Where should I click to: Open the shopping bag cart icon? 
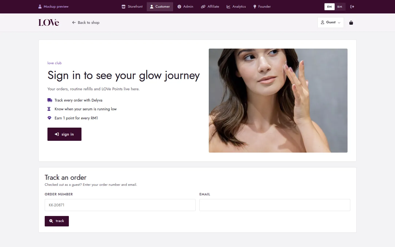[x=351, y=23]
